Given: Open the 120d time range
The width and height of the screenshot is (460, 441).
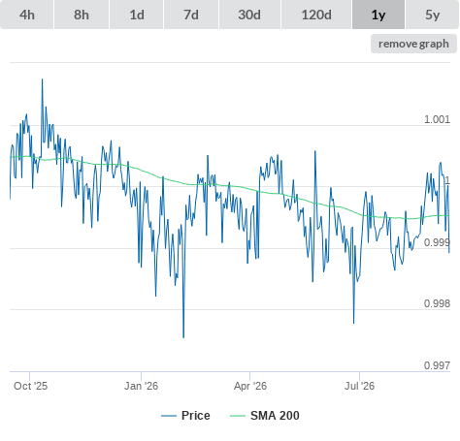Looking at the screenshot, I should [x=316, y=15].
